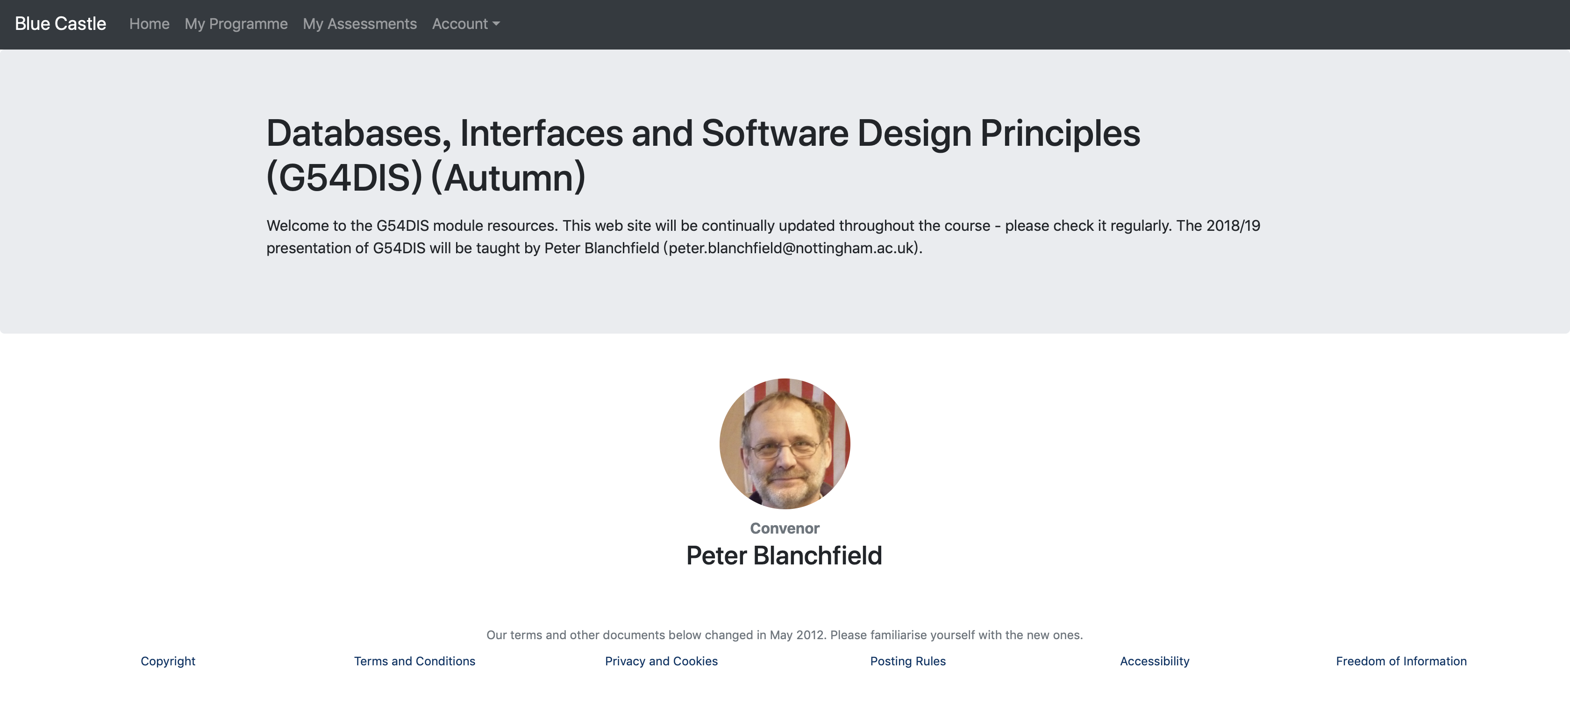This screenshot has height=713, width=1570.
Task: Open the Copyright footer link
Action: (168, 661)
